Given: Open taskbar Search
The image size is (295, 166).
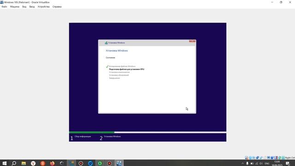Looking at the screenshot, I should 14,163.
